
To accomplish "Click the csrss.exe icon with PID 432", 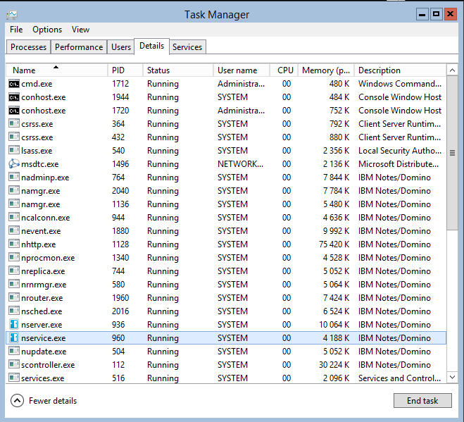I will (14, 137).
